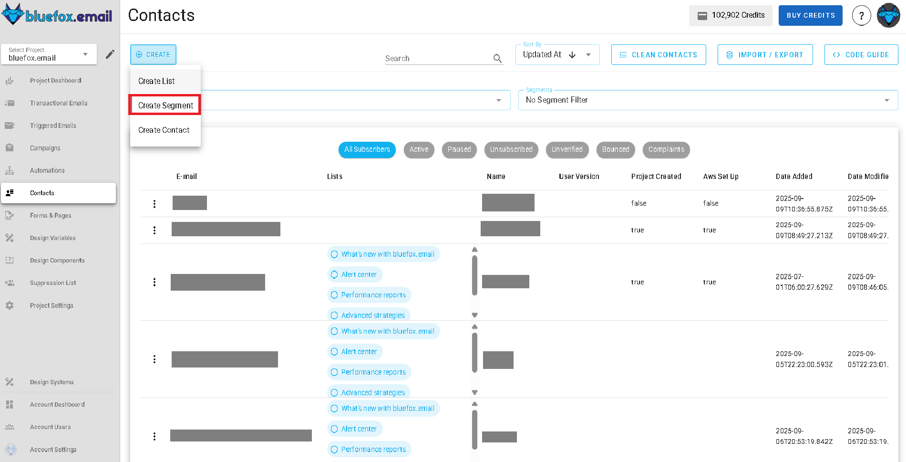Switch to the Bounced subscribers filter
Screen dimensions: 906x462
tap(616, 149)
